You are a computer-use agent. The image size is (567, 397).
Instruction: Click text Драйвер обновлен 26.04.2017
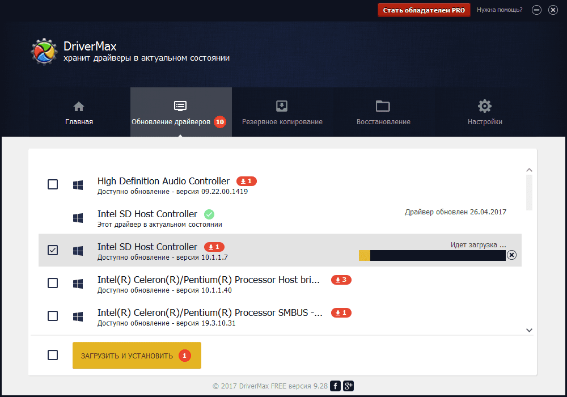coord(456,212)
